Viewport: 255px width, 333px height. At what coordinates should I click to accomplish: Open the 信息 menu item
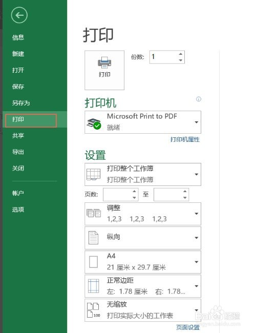pyautogui.click(x=18, y=37)
